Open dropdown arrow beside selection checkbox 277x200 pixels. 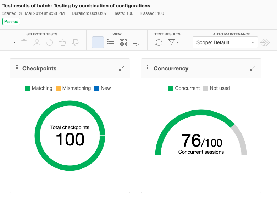coord(15,43)
